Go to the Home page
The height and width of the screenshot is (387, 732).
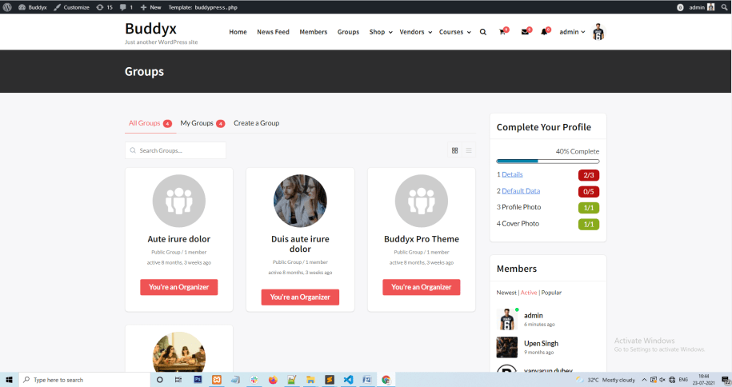(238, 32)
